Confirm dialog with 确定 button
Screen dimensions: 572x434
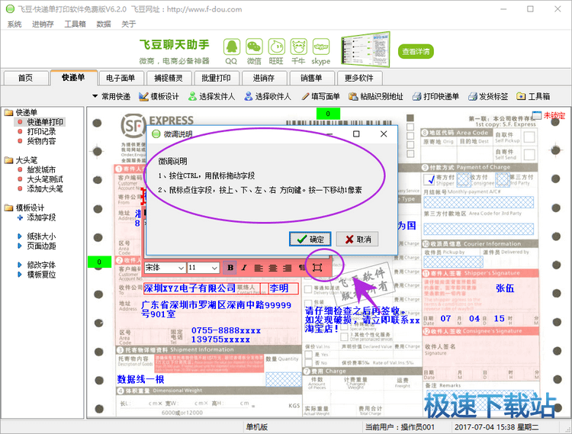coord(310,240)
